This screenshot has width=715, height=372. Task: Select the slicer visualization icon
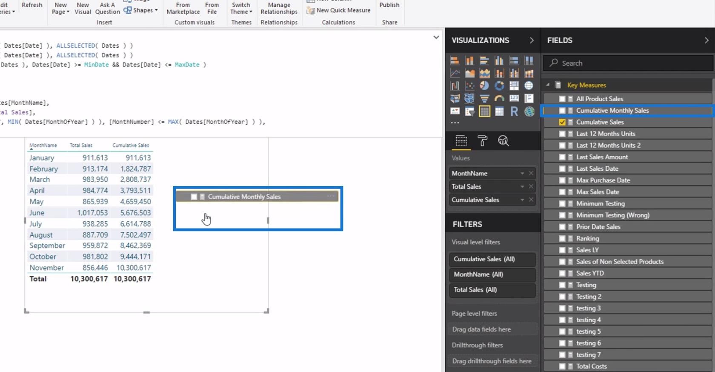[x=469, y=112]
